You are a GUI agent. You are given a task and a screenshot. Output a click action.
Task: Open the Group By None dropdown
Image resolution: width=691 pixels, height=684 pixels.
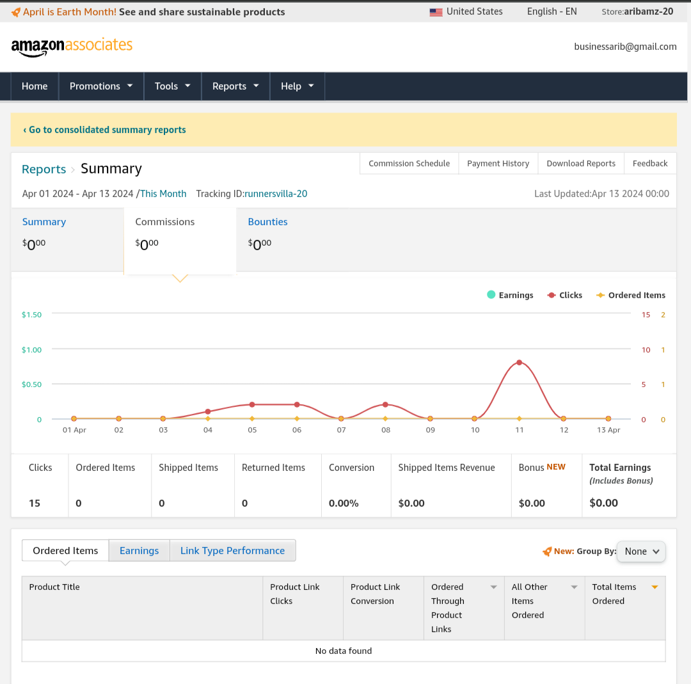[641, 552]
